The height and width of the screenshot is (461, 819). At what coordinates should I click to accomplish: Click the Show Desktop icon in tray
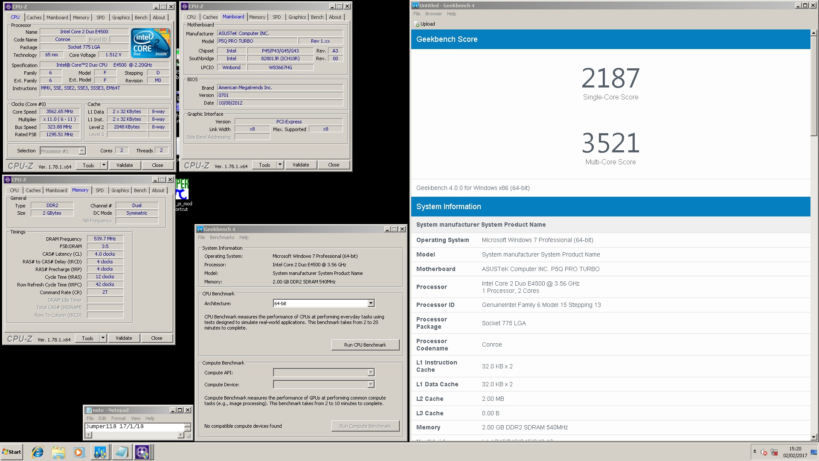813,452
